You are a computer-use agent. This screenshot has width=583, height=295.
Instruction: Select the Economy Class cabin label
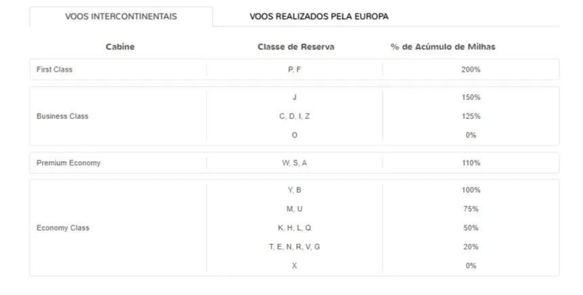(x=63, y=228)
